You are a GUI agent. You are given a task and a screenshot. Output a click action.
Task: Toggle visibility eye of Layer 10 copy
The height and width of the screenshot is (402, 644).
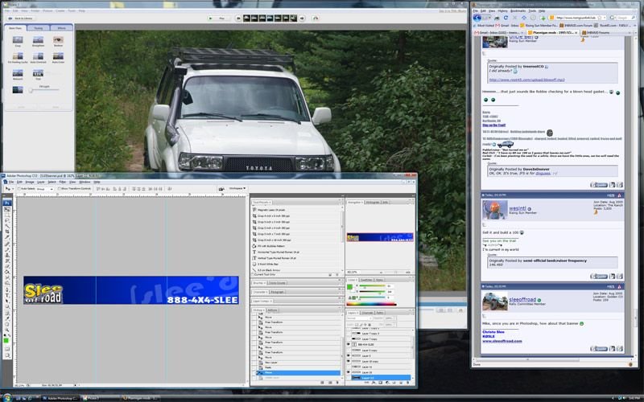pos(349,361)
